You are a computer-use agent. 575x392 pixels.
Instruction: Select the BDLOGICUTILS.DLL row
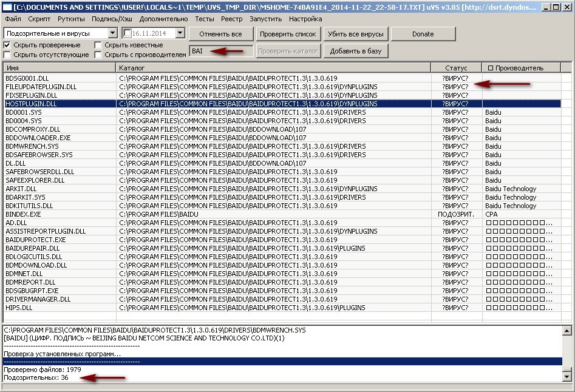click(282, 257)
